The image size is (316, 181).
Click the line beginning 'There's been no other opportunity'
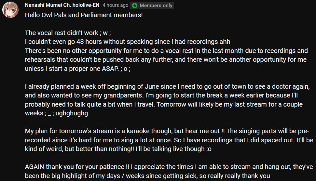pyautogui.click(x=166, y=51)
